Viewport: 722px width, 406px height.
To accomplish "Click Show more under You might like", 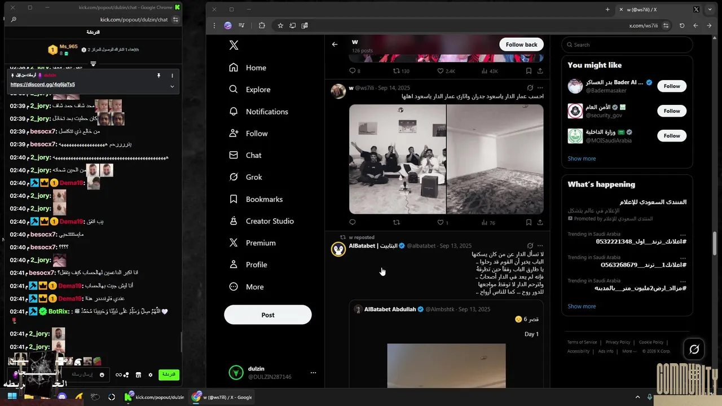I will pos(582,158).
